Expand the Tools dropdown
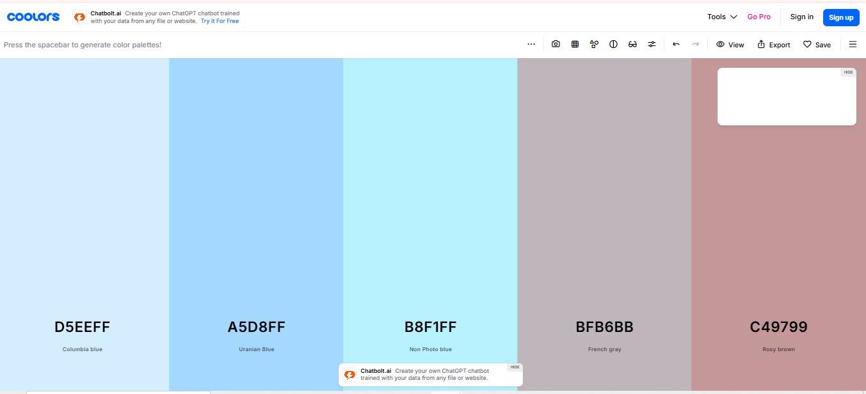Viewport: 866px width, 394px height. 722,17
